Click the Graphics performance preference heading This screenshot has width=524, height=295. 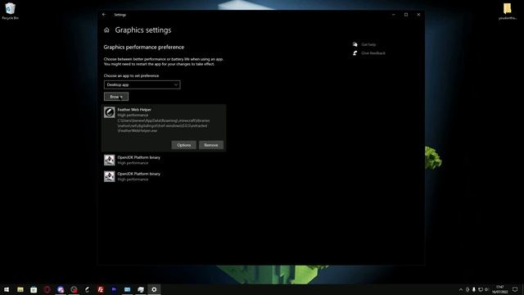[144, 48]
